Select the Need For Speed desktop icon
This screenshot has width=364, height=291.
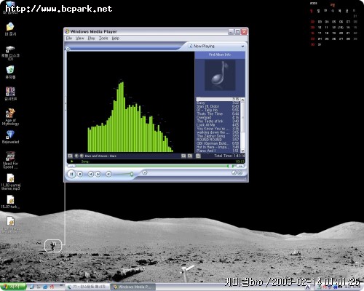pyautogui.click(x=10, y=160)
